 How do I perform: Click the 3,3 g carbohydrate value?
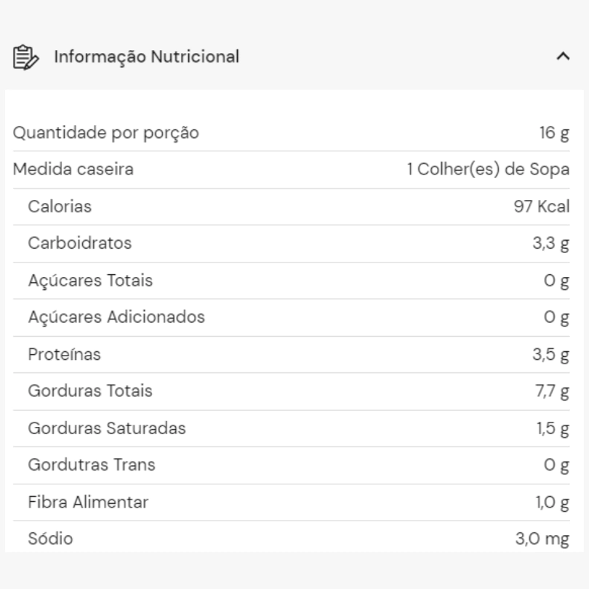551,244
